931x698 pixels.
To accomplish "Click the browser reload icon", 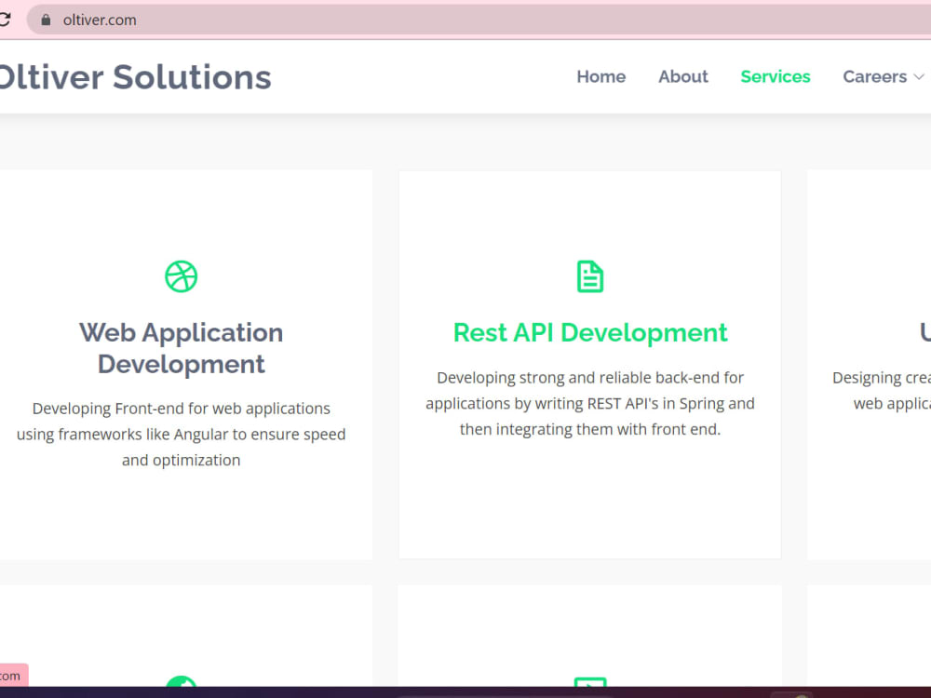I will coord(4,20).
